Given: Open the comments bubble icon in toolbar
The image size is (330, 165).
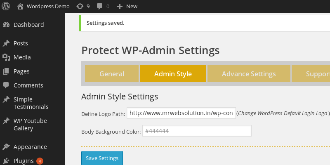Looking at the screenshot, I should (x=100, y=6).
